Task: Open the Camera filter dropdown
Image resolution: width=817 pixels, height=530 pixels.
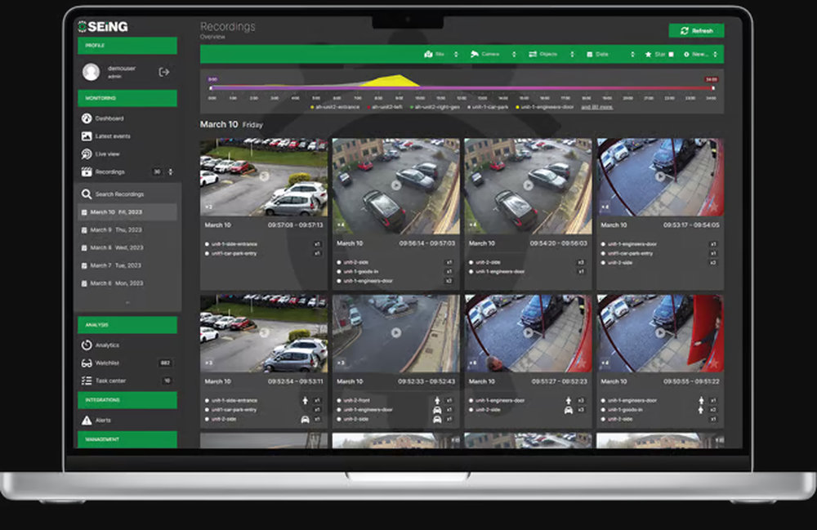Action: pyautogui.click(x=493, y=54)
